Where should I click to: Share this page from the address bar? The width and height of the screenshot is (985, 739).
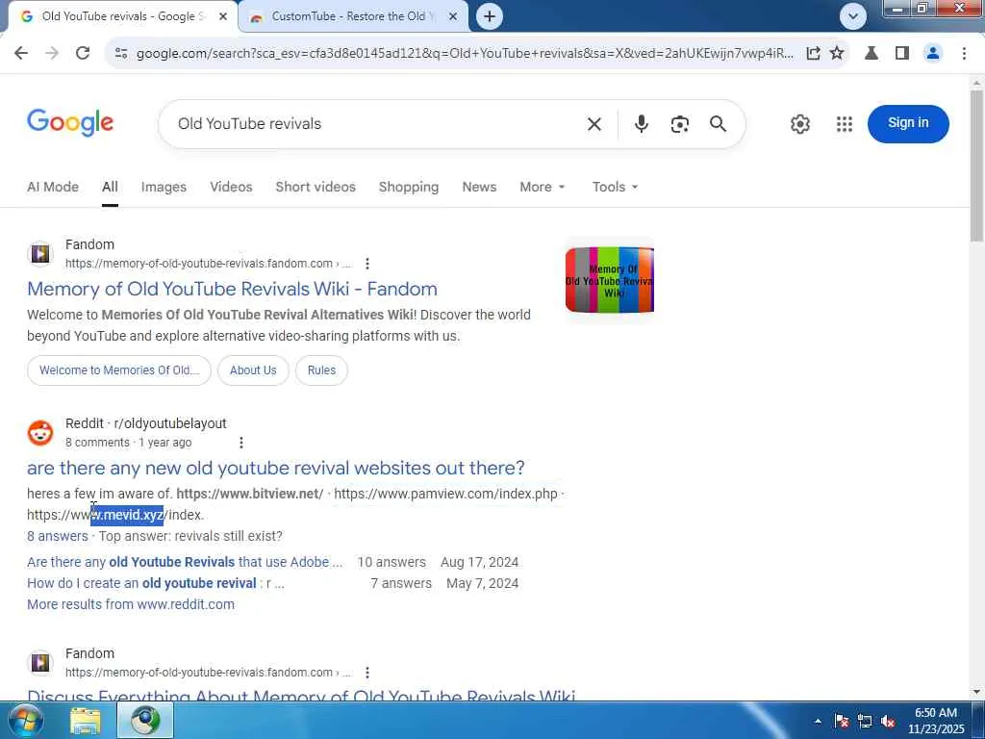tap(813, 54)
